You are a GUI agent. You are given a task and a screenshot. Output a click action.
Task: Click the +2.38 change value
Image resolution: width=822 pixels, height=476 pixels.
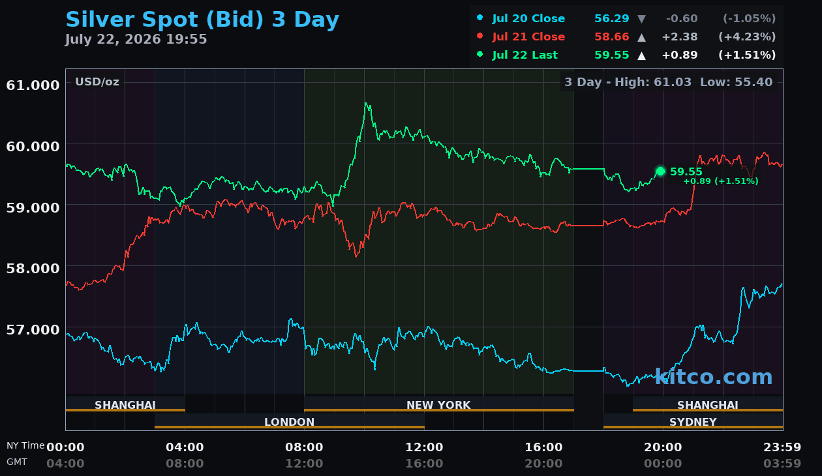point(680,37)
